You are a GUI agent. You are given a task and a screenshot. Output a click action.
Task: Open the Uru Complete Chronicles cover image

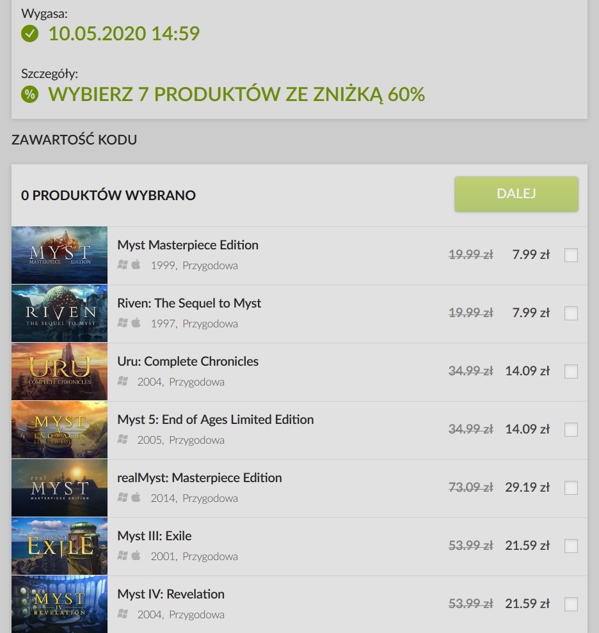click(x=60, y=371)
